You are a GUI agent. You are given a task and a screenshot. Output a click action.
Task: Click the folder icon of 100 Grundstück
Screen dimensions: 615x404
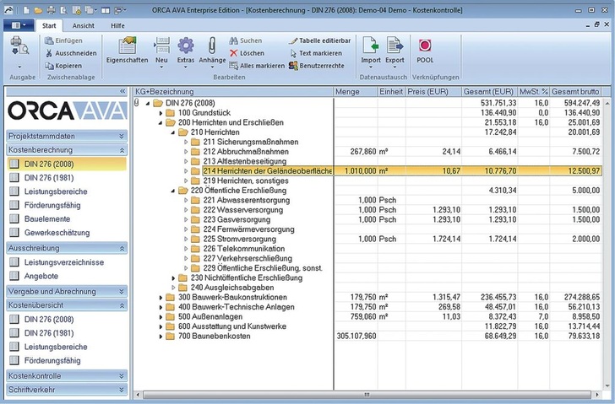pyautogui.click(x=170, y=113)
